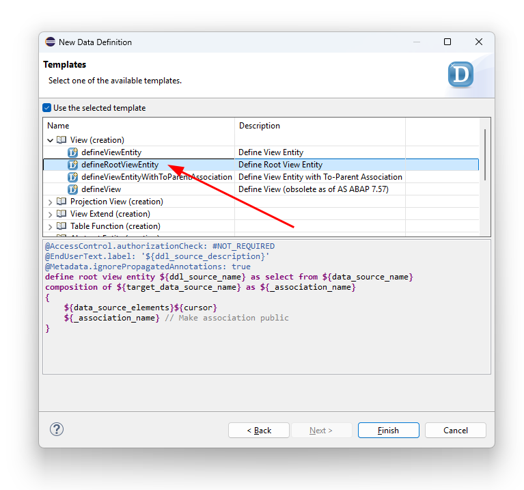Screen dimensions: 524x490
Task: Click the Define View Entity description cell
Action: (271, 152)
